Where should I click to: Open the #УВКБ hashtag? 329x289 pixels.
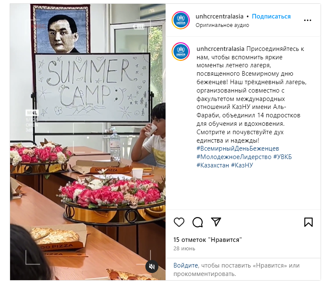click(x=282, y=157)
